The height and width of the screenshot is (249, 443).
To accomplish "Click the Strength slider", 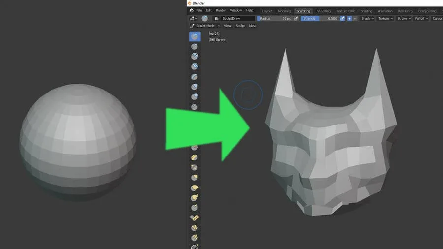I will 319,18.
